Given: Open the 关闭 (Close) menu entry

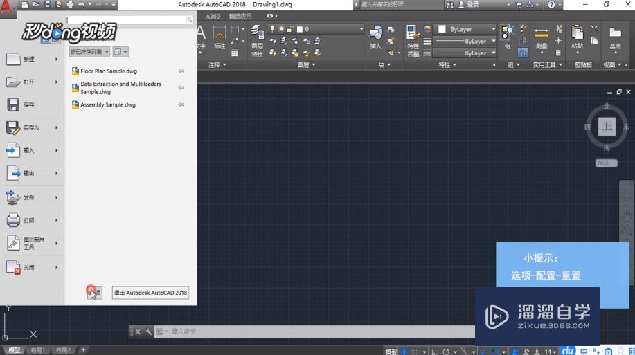Looking at the screenshot, I should pos(31,267).
